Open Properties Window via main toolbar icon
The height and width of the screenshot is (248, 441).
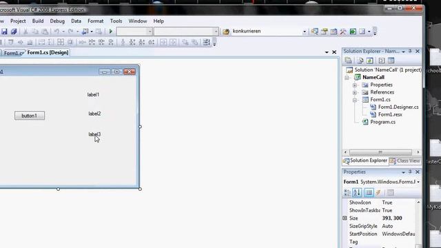point(324,31)
